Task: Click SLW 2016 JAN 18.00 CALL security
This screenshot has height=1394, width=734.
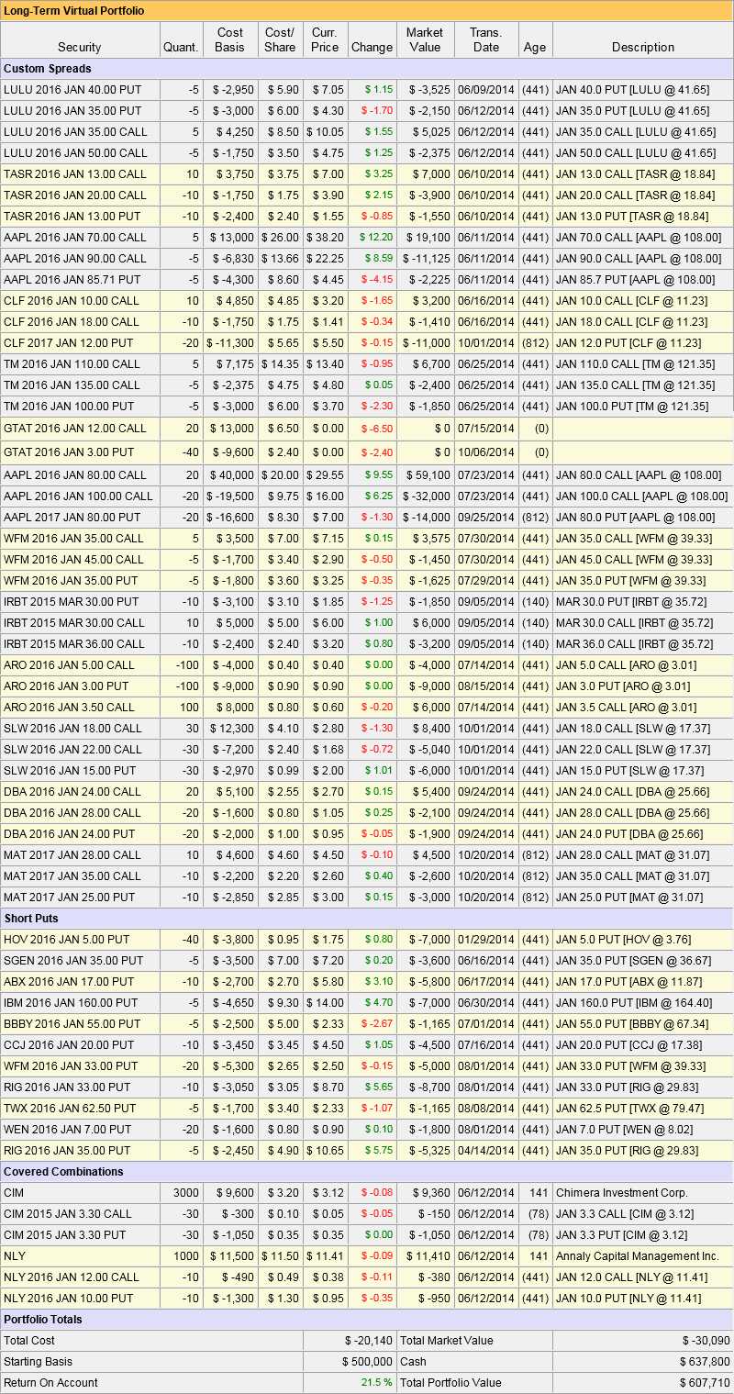Action: 73,729
